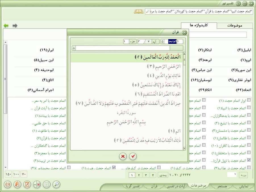Select highlighted verse الحمد لله رب العالمین
Image resolution: width=256 pixels, height=192 pixels.
point(126,57)
